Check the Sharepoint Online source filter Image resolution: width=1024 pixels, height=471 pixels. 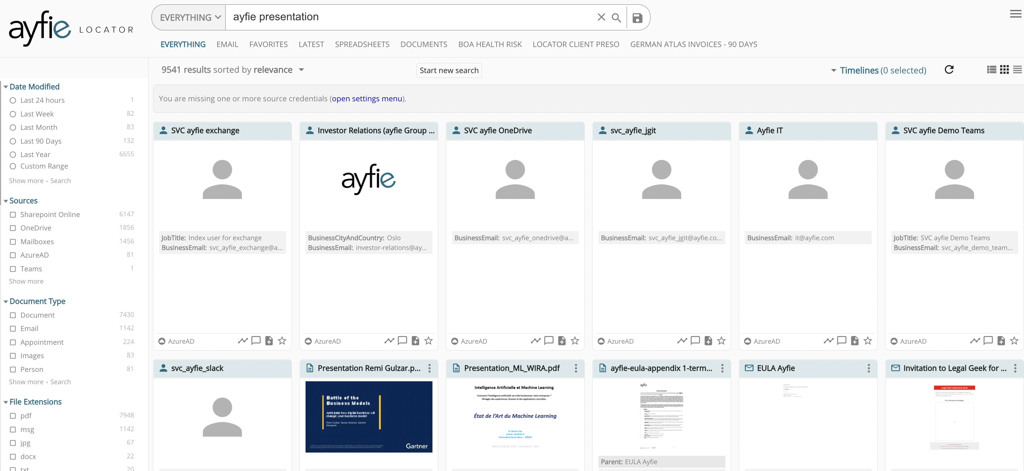click(x=13, y=215)
